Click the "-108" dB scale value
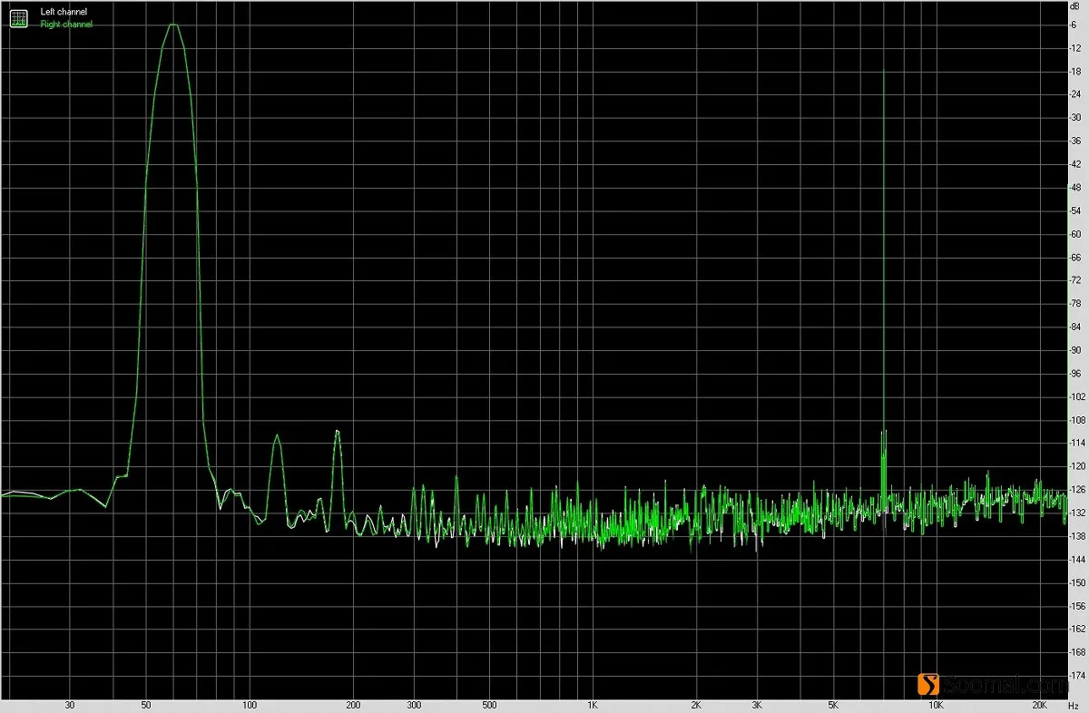 pyautogui.click(x=1077, y=420)
